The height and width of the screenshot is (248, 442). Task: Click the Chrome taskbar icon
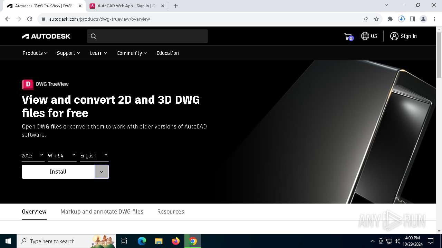(193, 241)
